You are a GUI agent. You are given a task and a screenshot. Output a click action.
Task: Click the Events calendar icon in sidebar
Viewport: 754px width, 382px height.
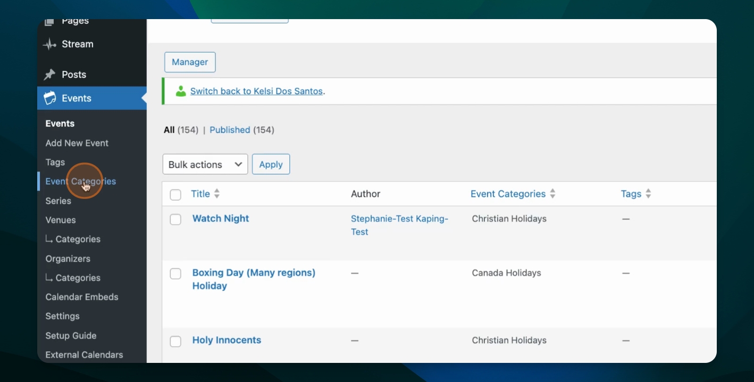(x=49, y=98)
